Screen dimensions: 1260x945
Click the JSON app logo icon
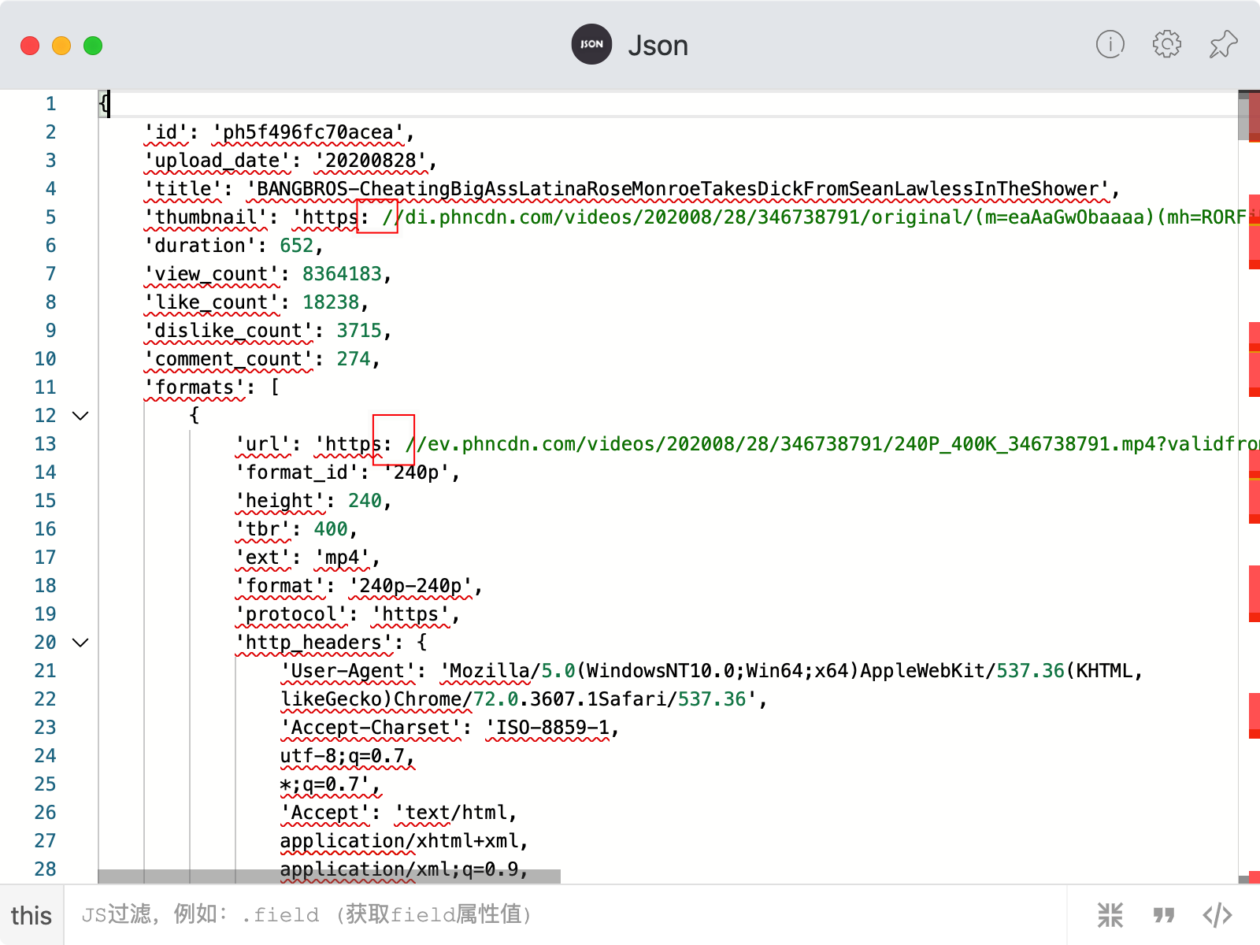coord(591,45)
